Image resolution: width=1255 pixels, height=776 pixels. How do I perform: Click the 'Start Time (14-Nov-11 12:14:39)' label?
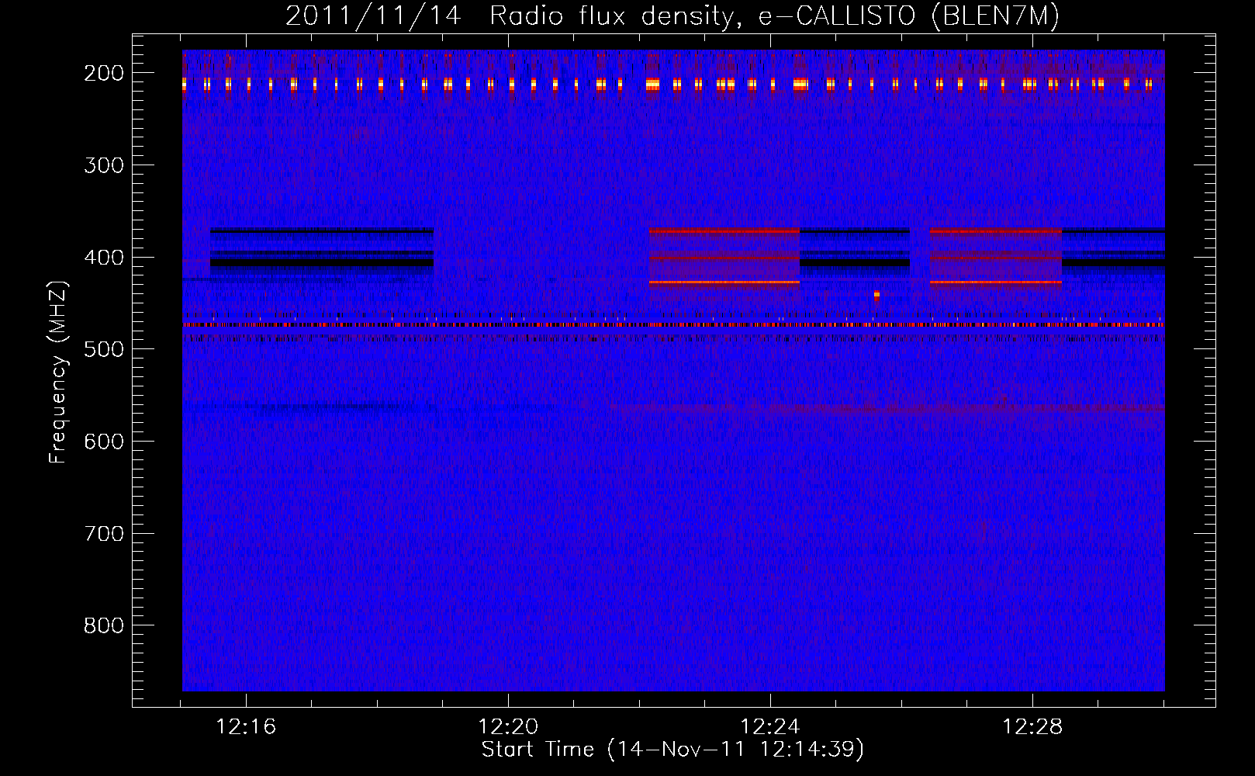point(672,750)
